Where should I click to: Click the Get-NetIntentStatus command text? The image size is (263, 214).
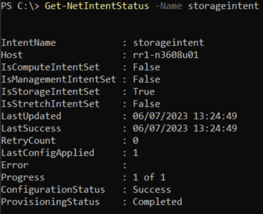tap(97, 6)
